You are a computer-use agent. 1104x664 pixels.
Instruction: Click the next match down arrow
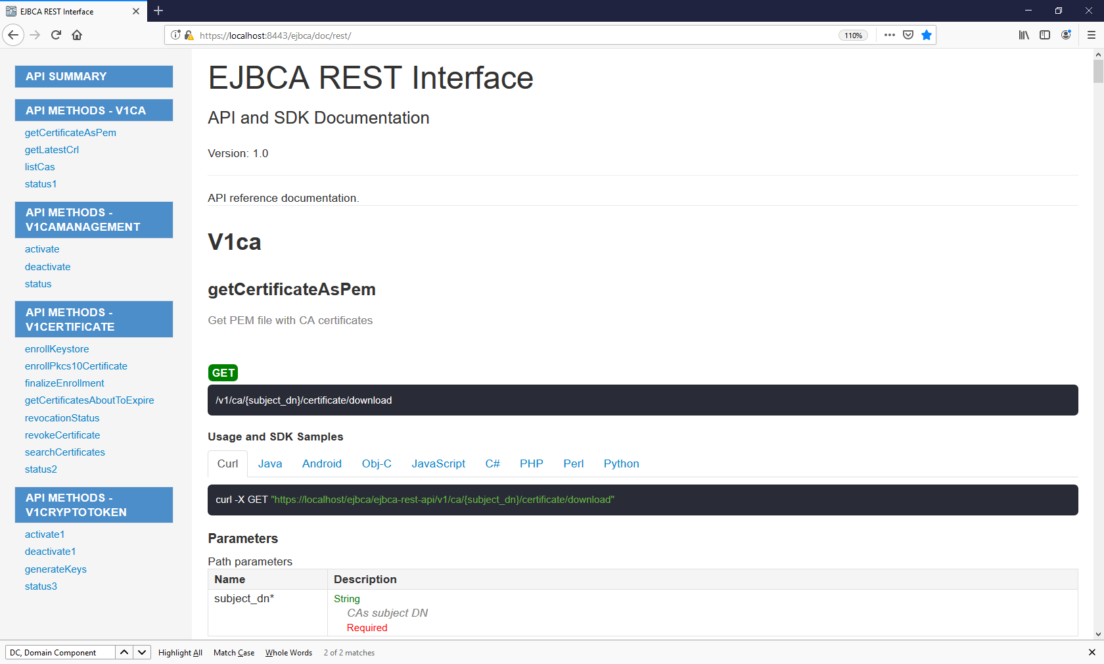141,652
